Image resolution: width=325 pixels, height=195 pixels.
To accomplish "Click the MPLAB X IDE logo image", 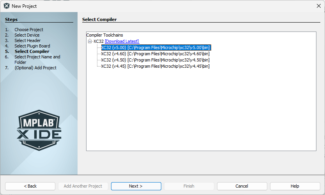I will (39, 130).
